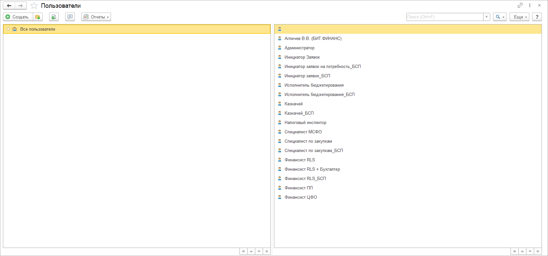Select the Налоговый инспектор user

click(x=408, y=122)
